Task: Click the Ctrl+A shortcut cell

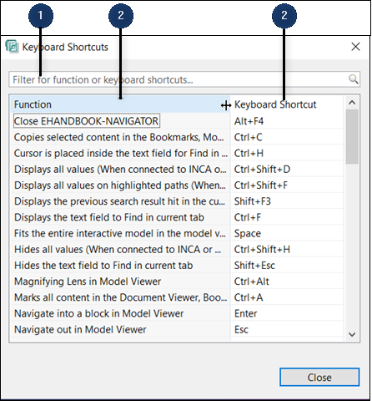Action: [x=288, y=297]
